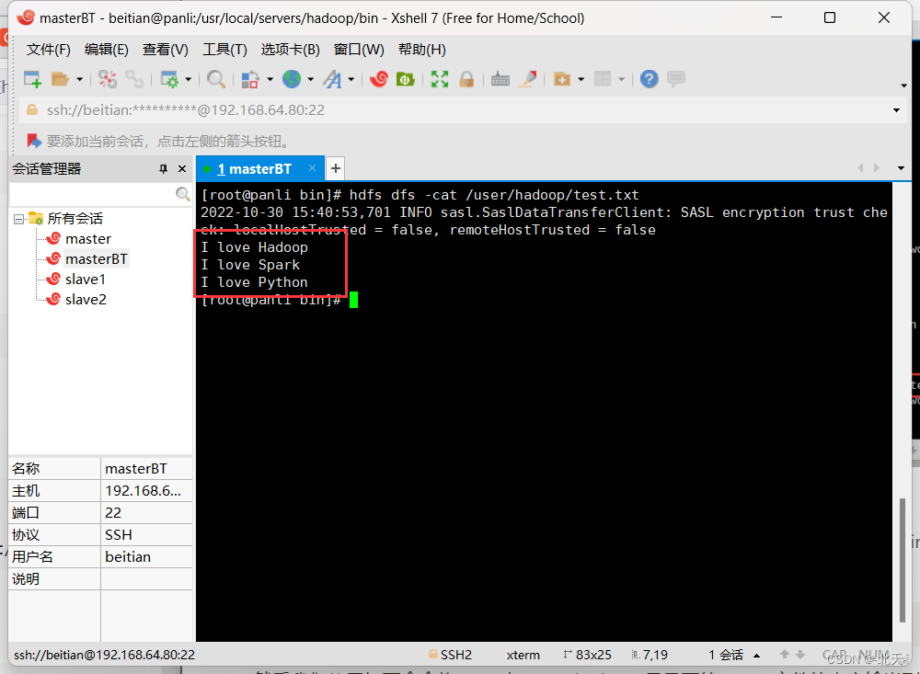Screen dimensions: 920x674
Task: Click the red bookmark arrow icon
Action: point(33,141)
